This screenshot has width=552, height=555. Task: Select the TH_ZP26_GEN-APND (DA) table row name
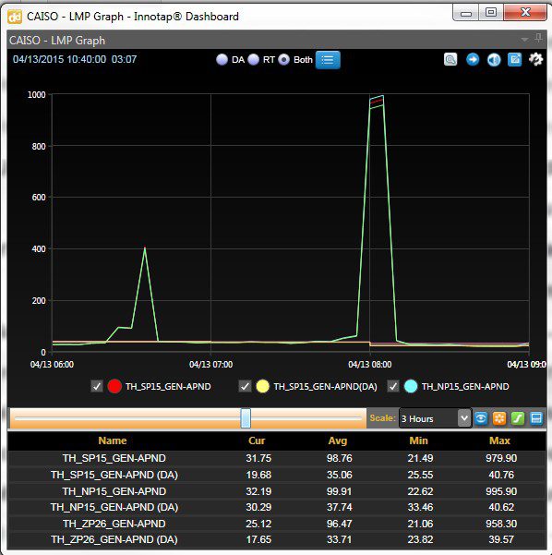point(114,539)
